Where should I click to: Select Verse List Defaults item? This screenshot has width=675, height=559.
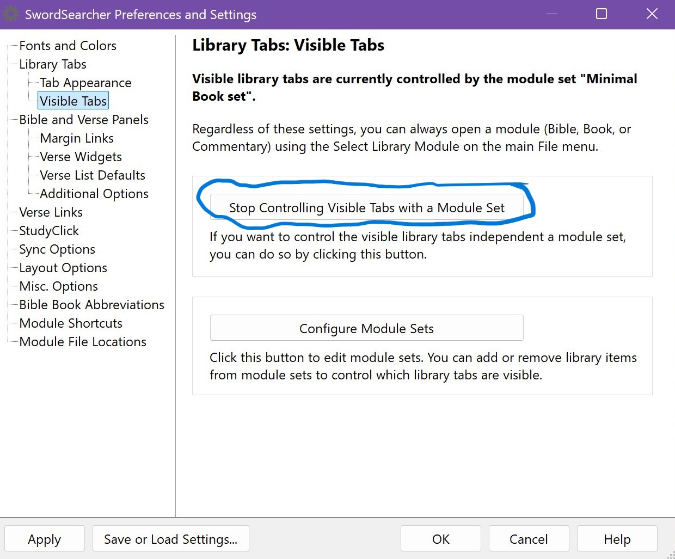tap(93, 175)
